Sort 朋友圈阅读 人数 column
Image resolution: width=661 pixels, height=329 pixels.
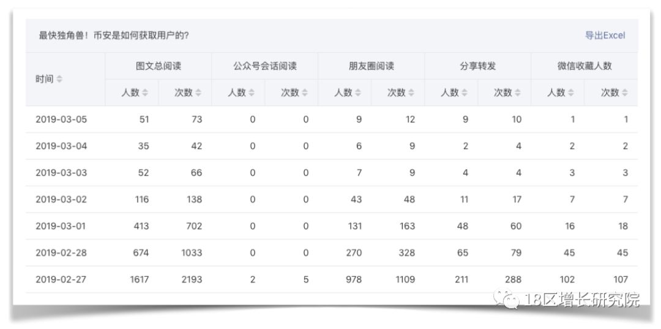tap(358, 93)
